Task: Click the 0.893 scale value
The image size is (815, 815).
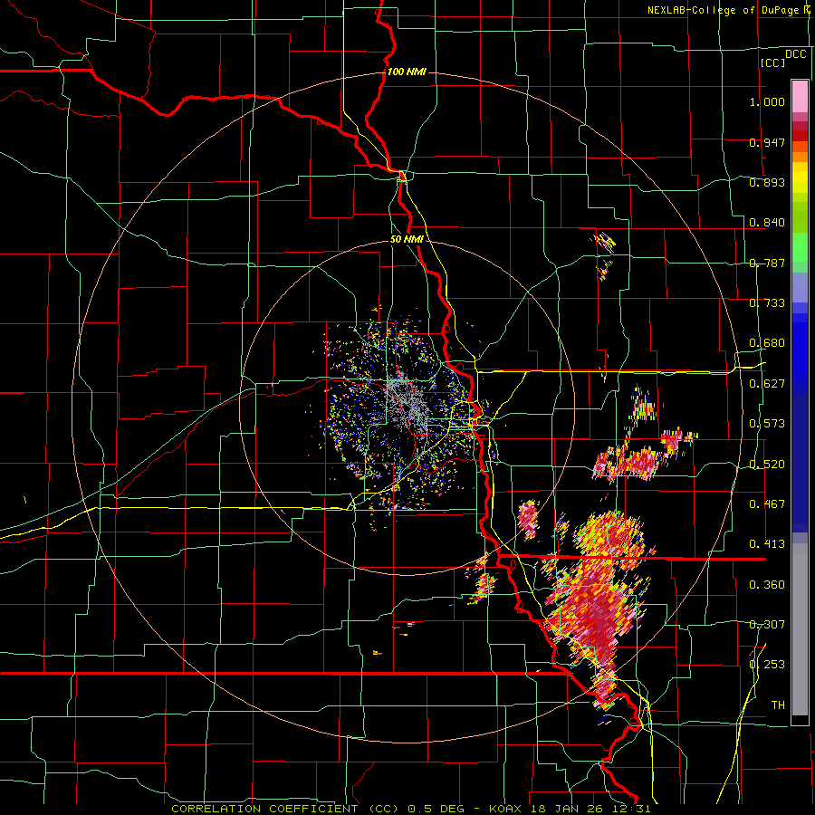Action: click(767, 182)
